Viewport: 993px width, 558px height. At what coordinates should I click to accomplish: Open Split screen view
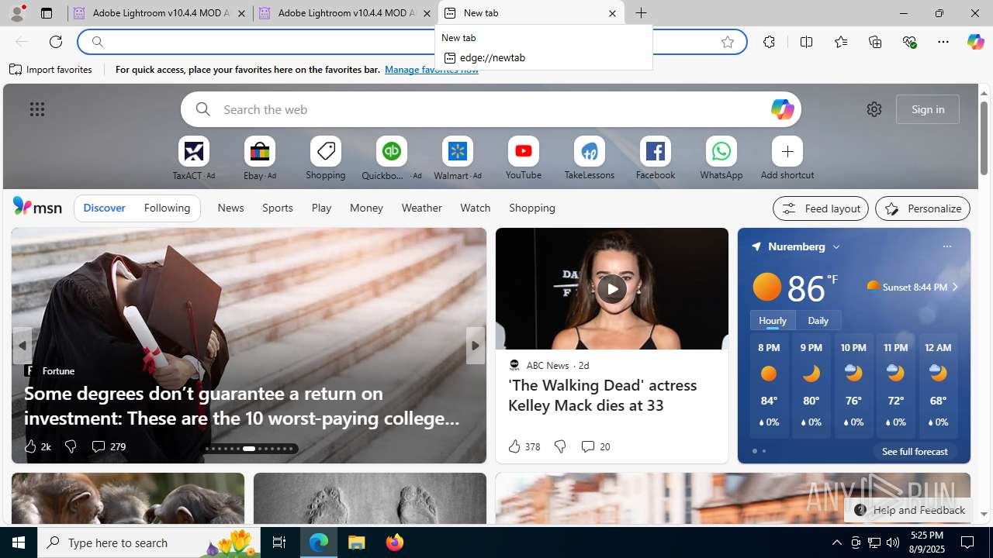pyautogui.click(x=806, y=42)
